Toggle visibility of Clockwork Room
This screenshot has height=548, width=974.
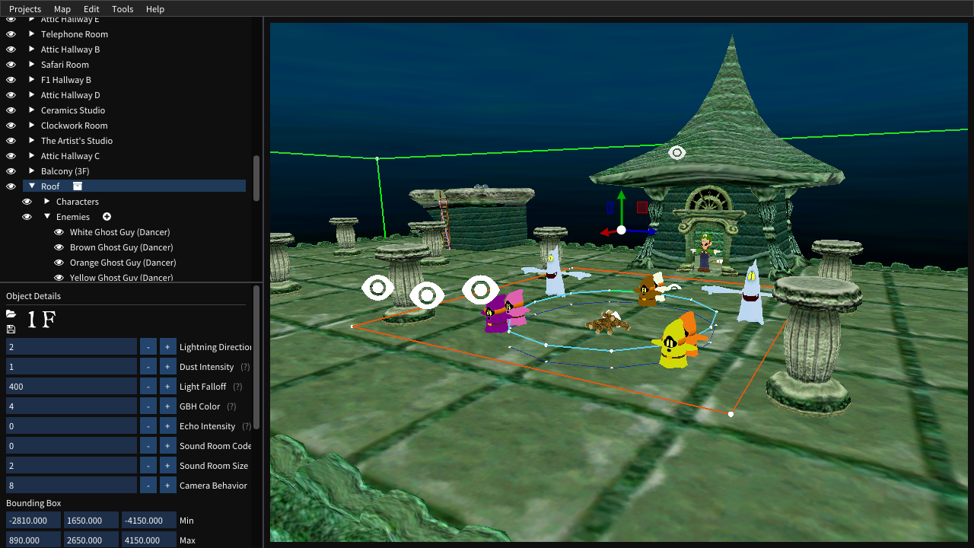(11, 126)
